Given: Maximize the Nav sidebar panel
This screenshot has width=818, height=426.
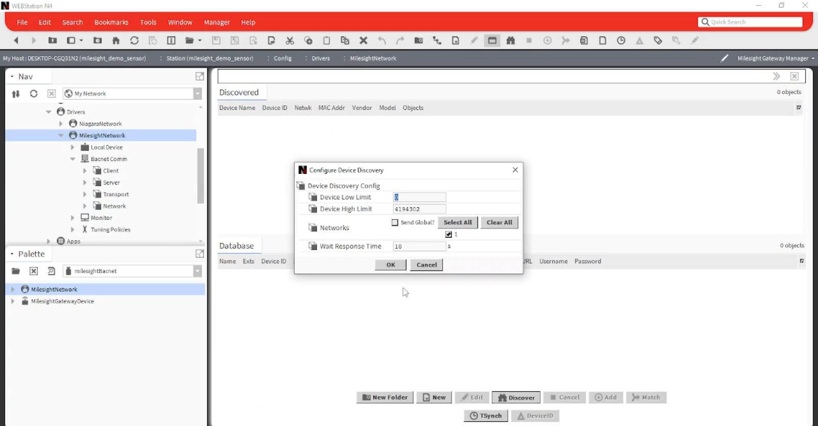Looking at the screenshot, I should click(200, 76).
